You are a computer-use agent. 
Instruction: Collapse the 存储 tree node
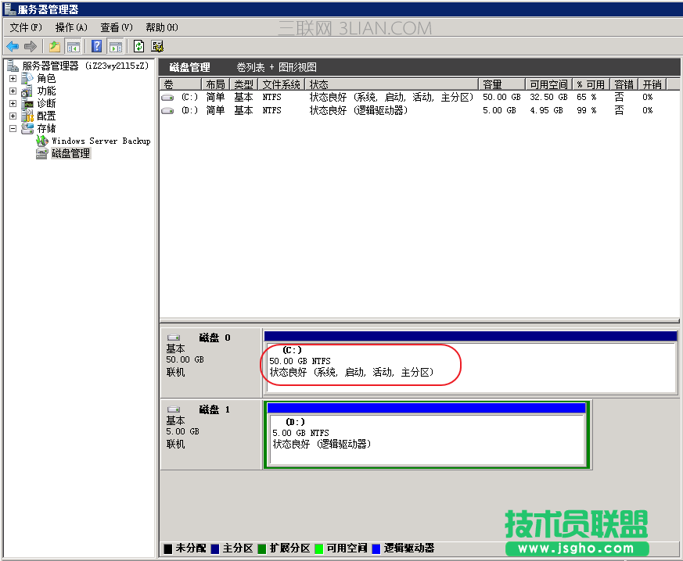coord(13,128)
